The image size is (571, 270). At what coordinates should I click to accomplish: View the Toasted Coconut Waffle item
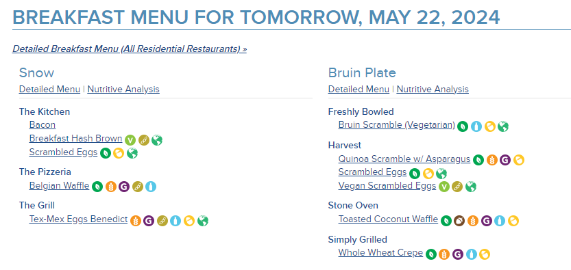388,219
